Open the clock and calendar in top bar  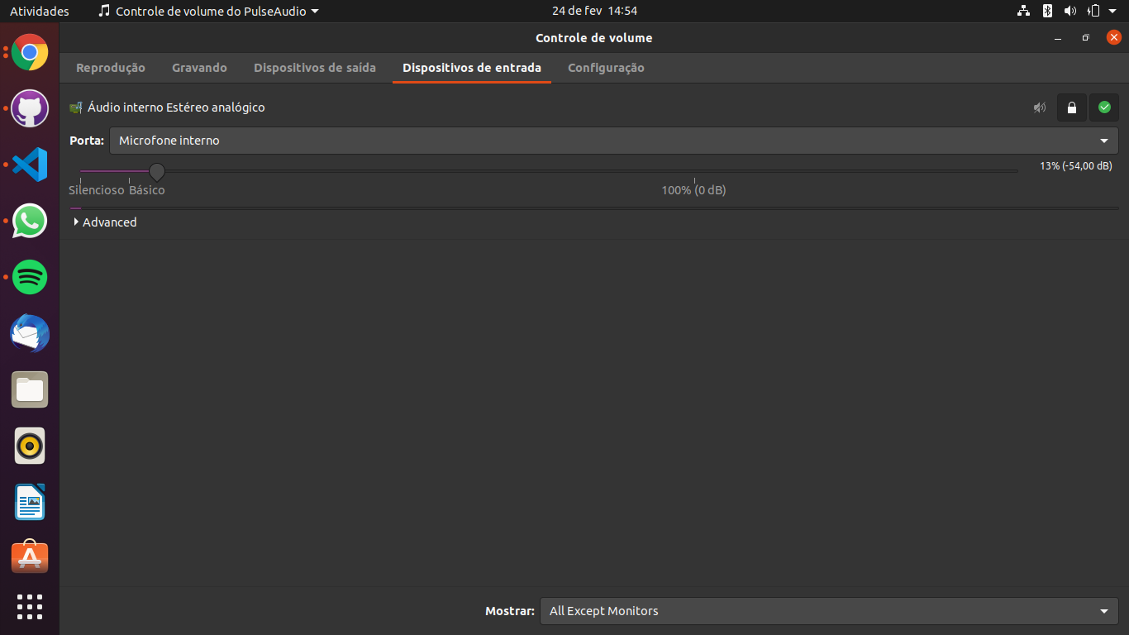594,11
